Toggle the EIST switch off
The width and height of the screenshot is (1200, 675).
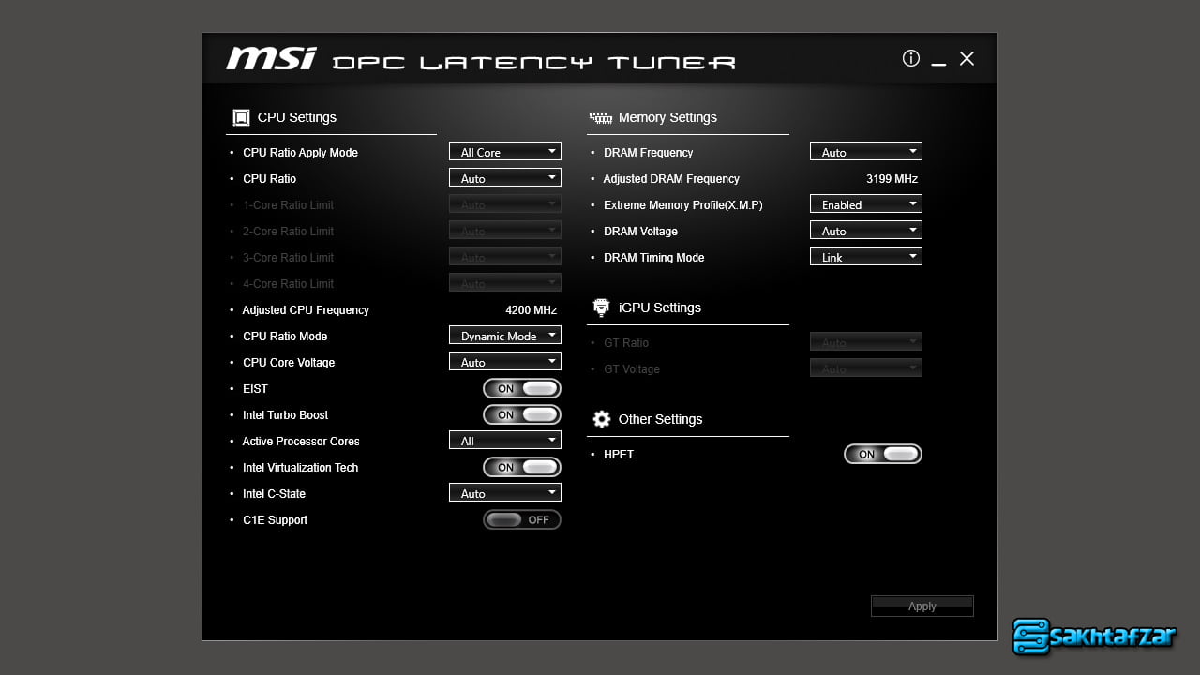(522, 388)
